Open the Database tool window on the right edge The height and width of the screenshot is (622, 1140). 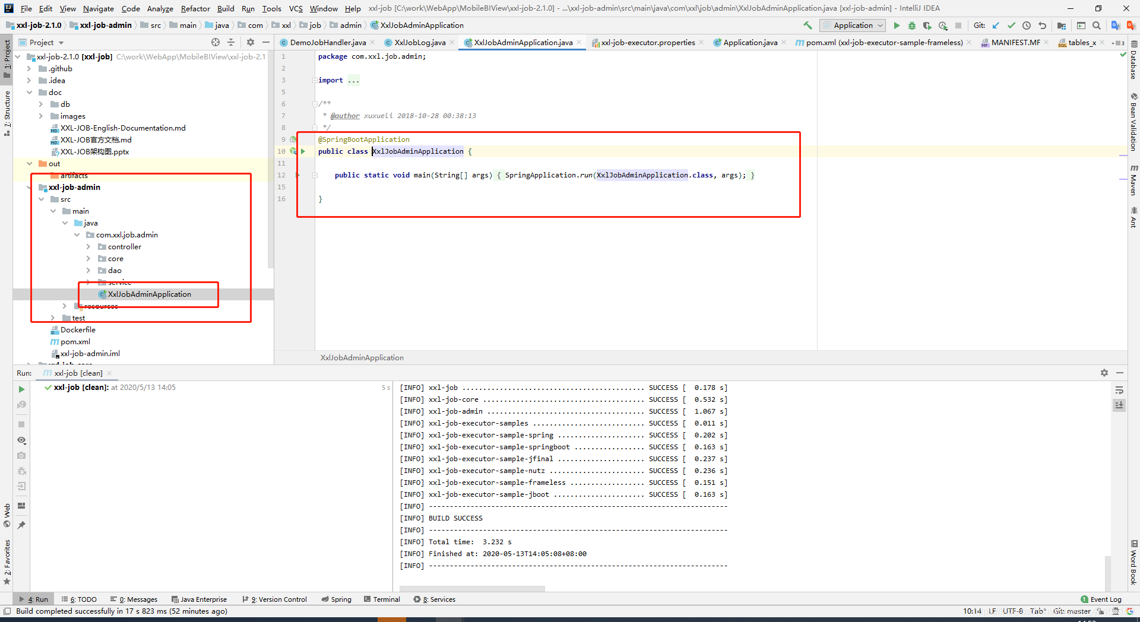(x=1133, y=61)
